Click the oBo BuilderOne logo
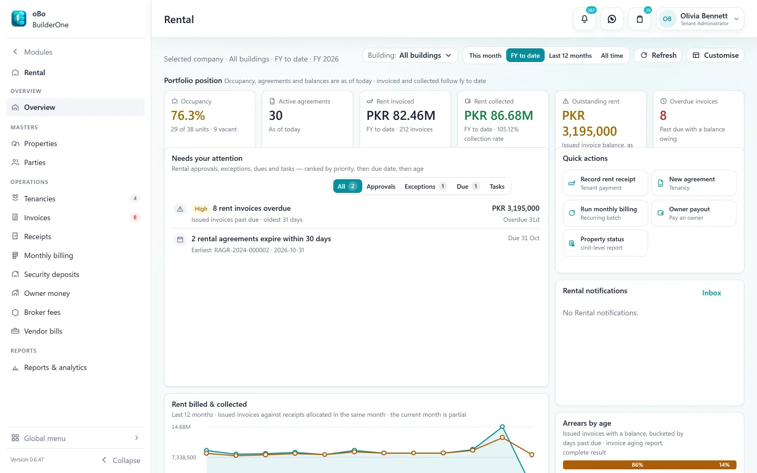The image size is (757, 473). tap(19, 19)
